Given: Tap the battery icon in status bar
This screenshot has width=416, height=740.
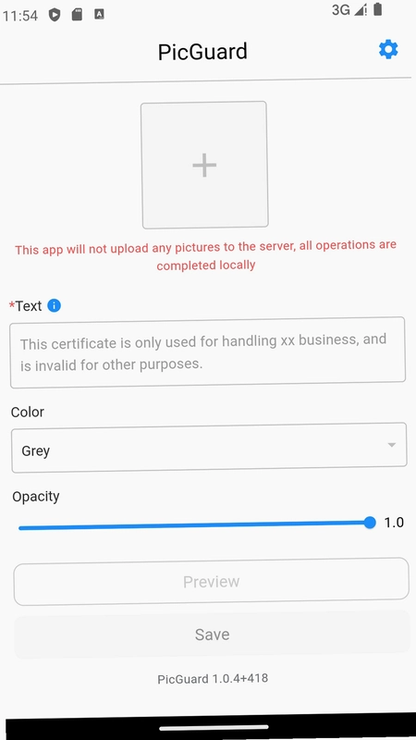Looking at the screenshot, I should [x=377, y=9].
